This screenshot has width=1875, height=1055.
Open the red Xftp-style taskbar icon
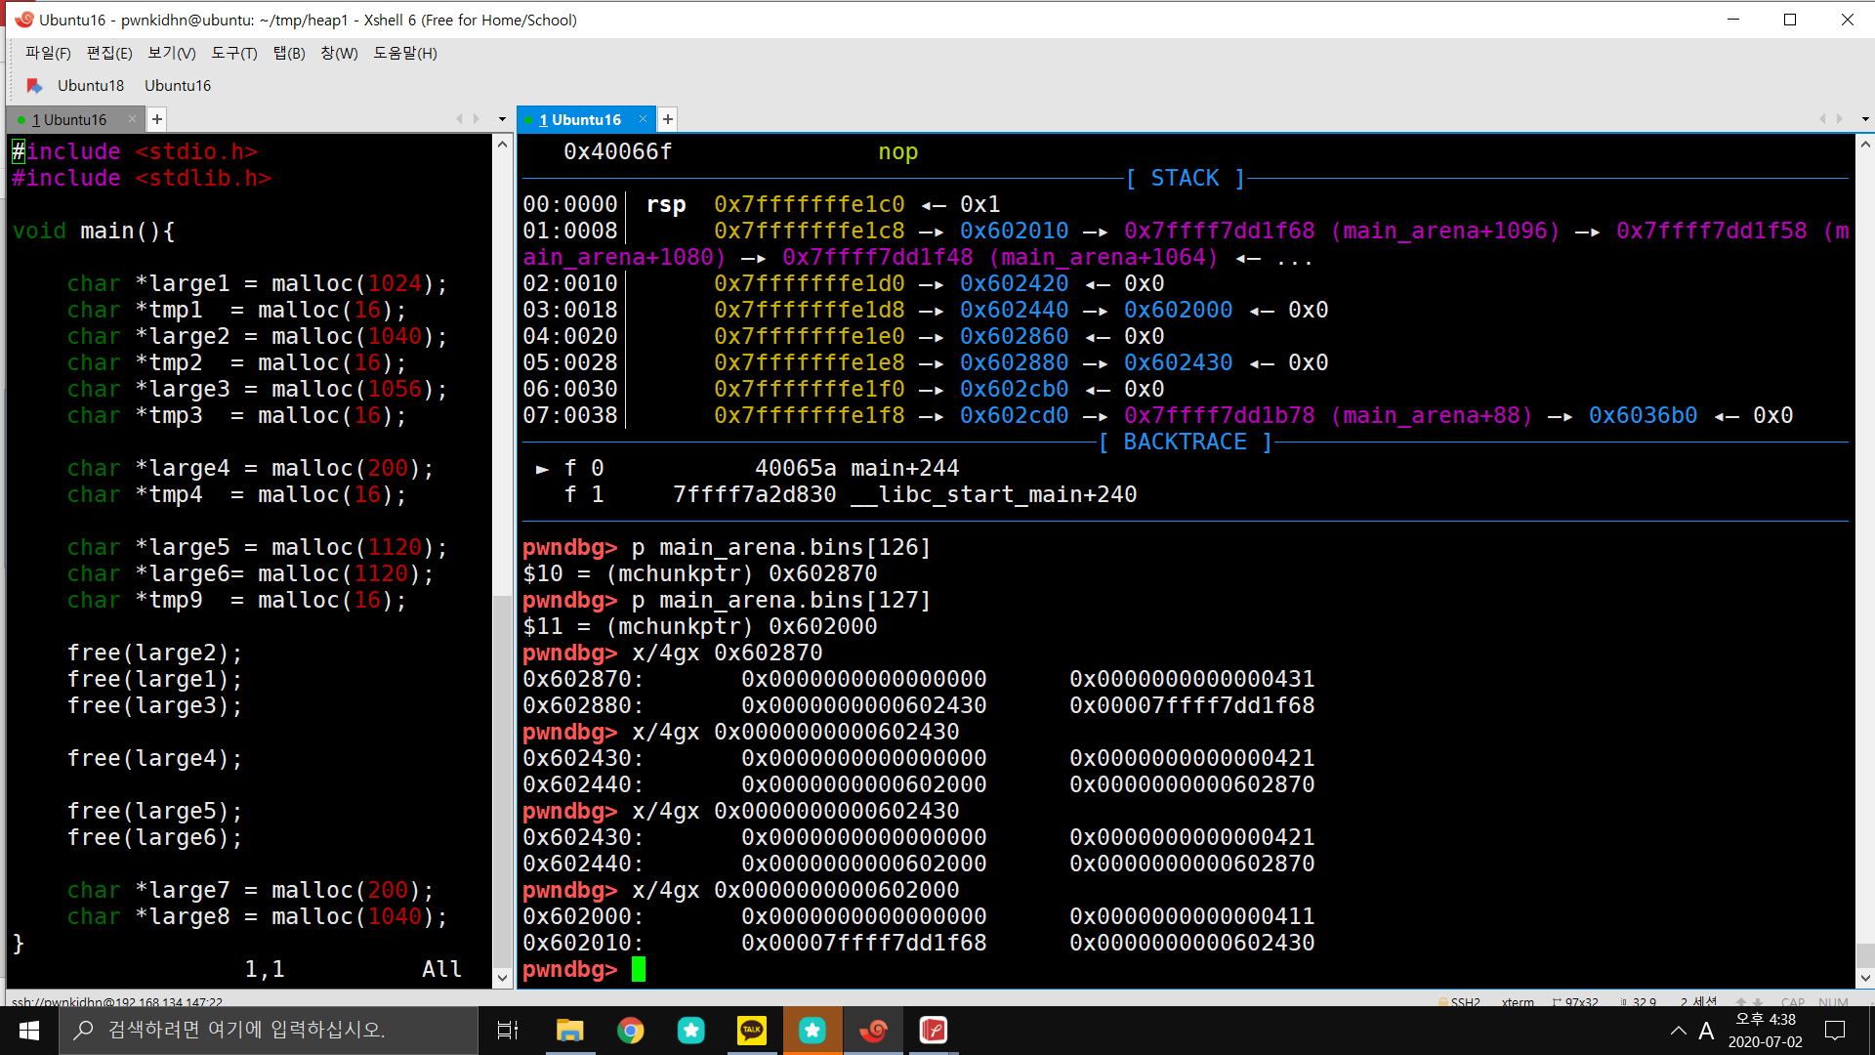coord(934,1031)
